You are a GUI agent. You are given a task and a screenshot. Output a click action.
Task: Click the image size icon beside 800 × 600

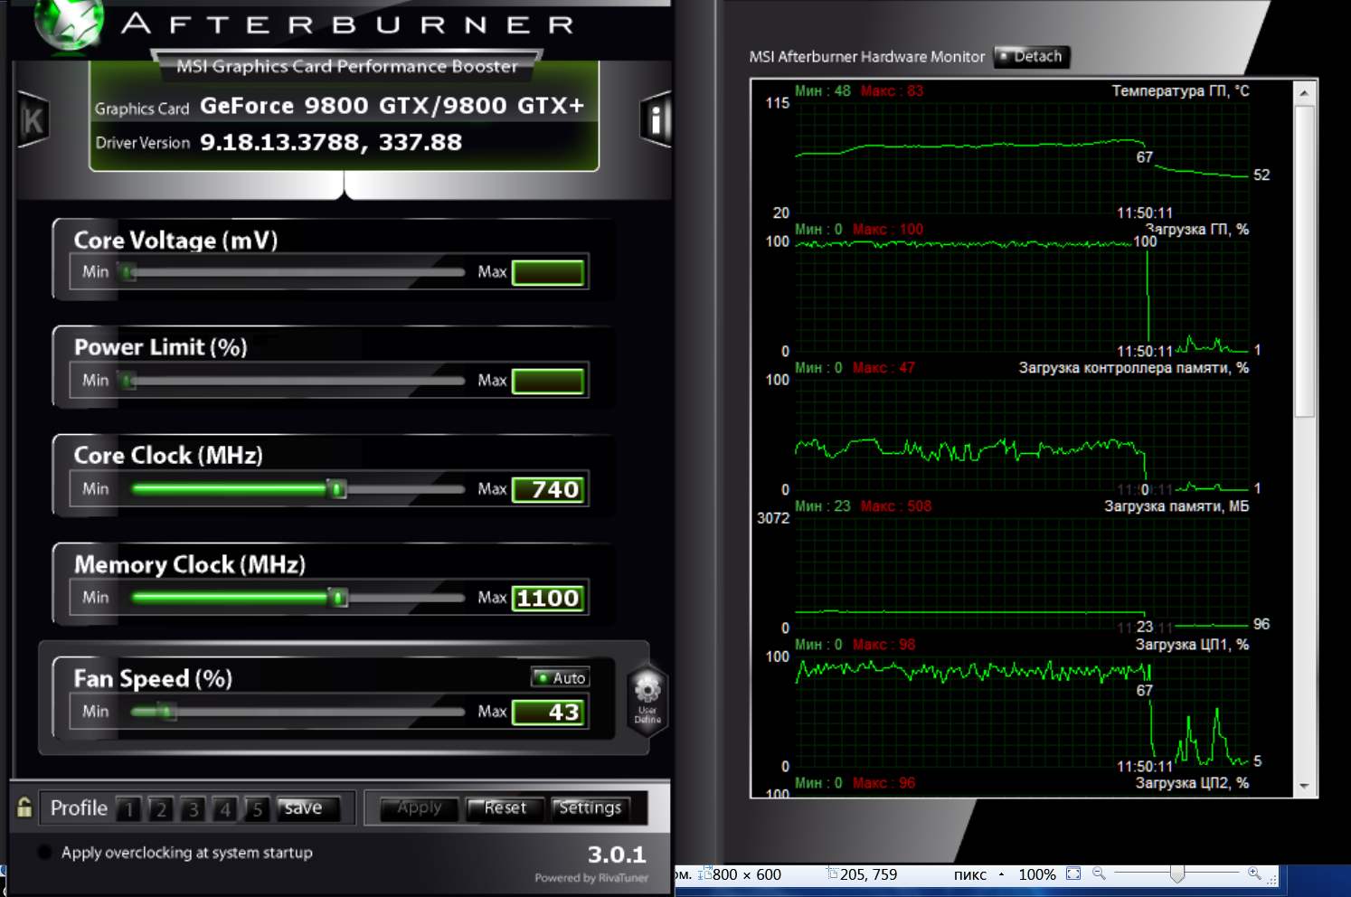(704, 873)
